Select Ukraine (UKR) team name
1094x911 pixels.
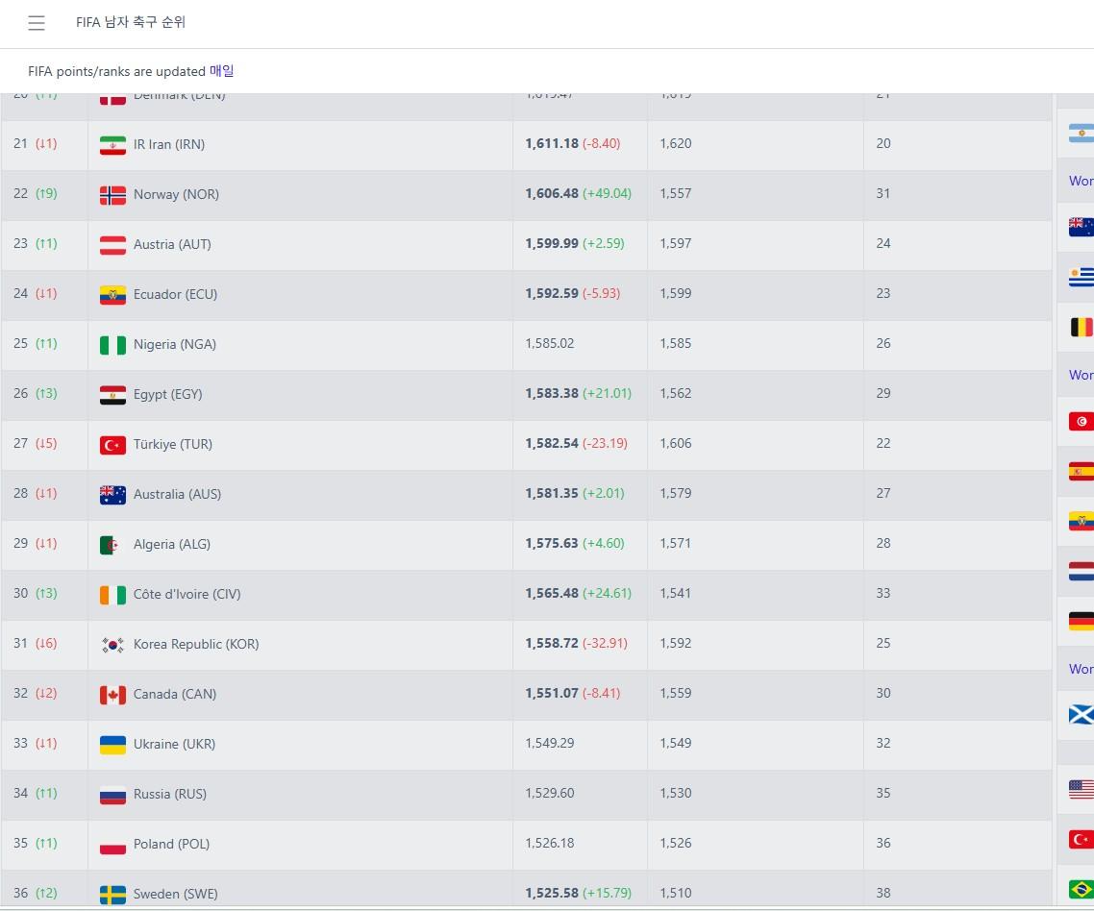pos(174,745)
